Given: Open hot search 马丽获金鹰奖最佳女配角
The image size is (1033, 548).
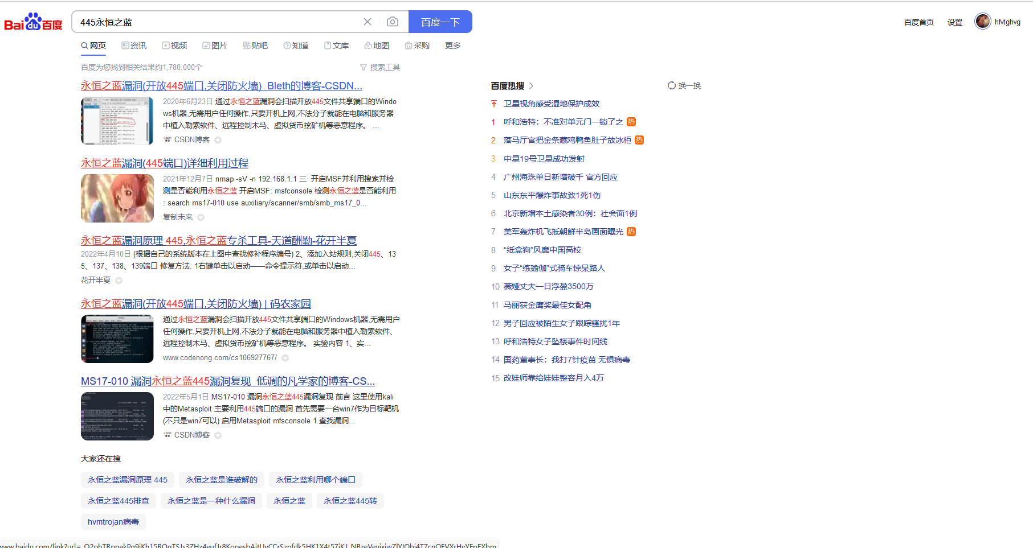Looking at the screenshot, I should [x=548, y=305].
